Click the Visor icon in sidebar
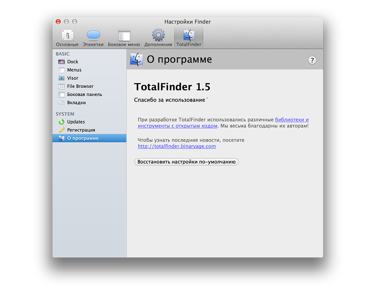The height and width of the screenshot is (292, 375). [x=62, y=78]
